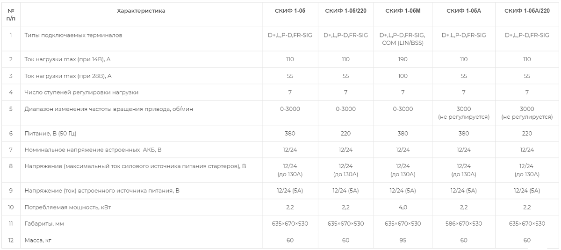Click the 95 mass value cell
The height and width of the screenshot is (250, 561).
pyautogui.click(x=403, y=240)
